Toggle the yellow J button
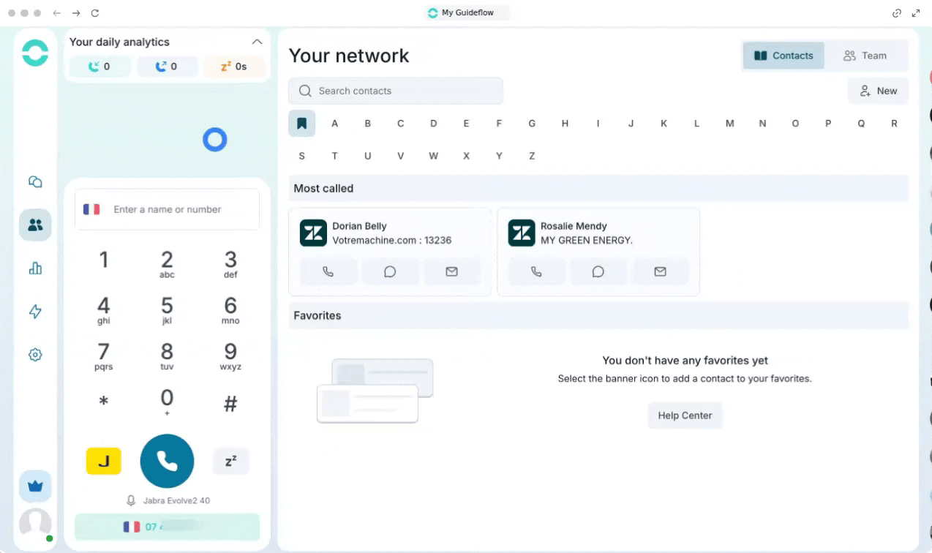 pyautogui.click(x=104, y=461)
